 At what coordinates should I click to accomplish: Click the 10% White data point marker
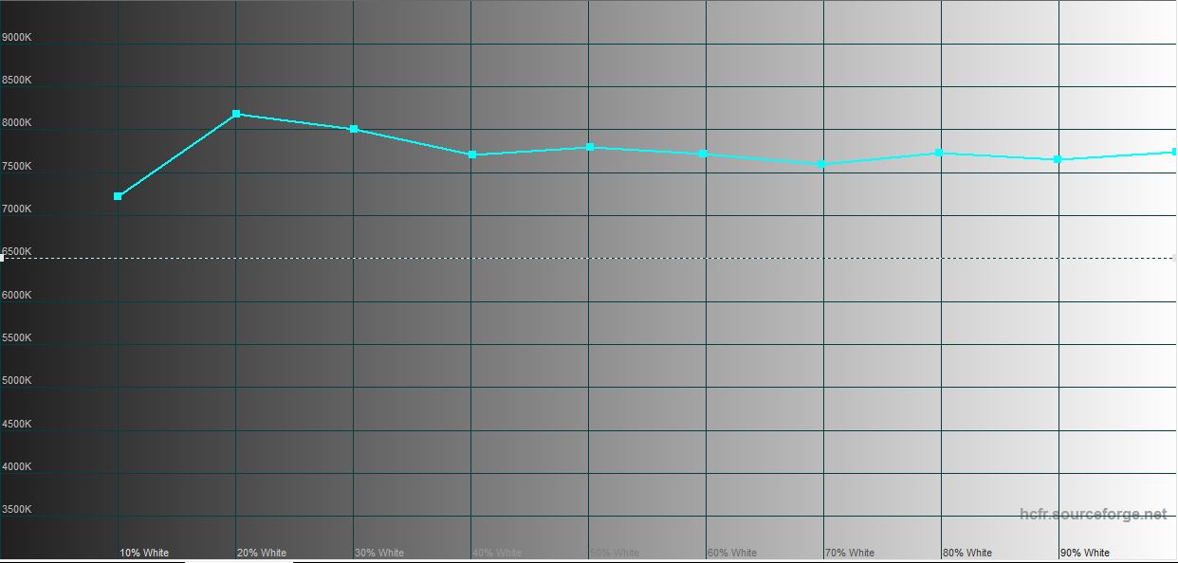pyautogui.click(x=118, y=196)
